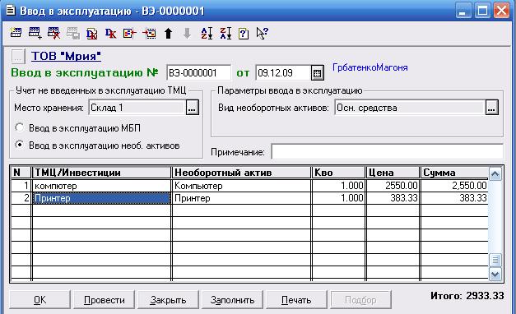Click the DK postings icon without page
This screenshot has width=516, height=314.
[x=111, y=33]
